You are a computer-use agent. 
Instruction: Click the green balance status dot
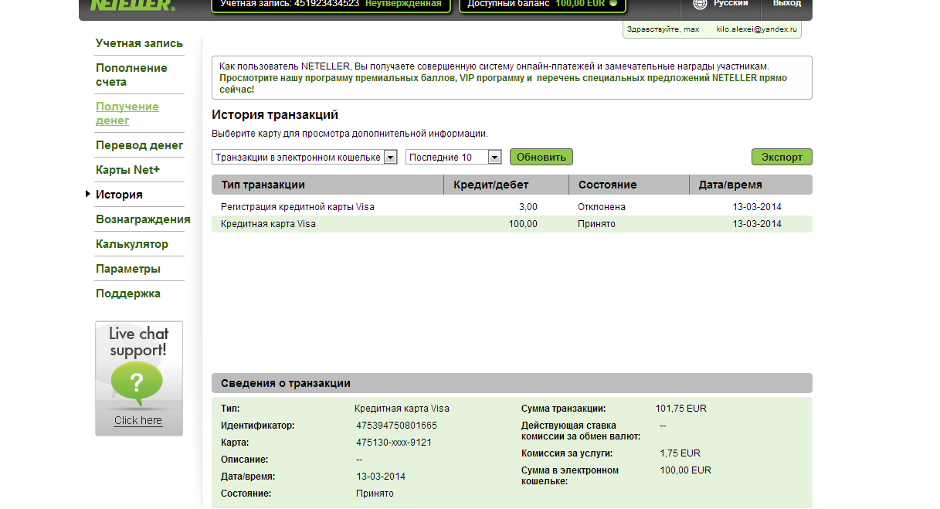pos(613,3)
